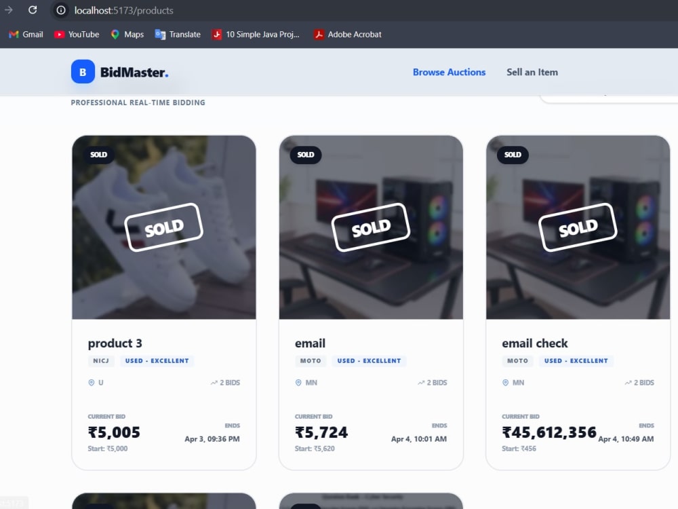Screen dimensions: 678x509
Task: Reload the page with browser refresh icon
Action: 33,10
